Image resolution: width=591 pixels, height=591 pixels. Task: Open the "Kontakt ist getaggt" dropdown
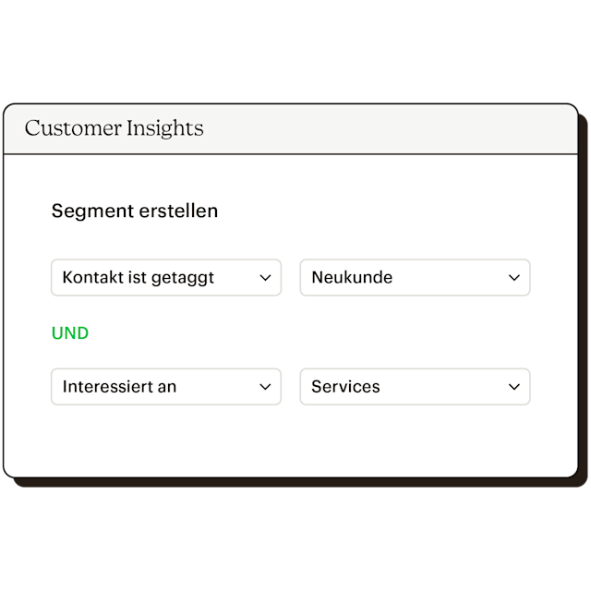166,277
